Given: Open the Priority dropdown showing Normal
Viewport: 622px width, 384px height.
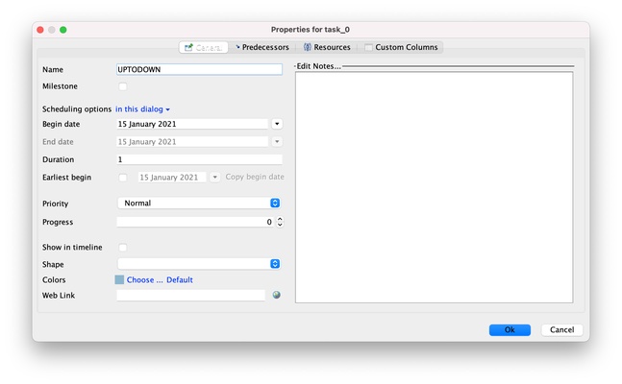Looking at the screenshot, I should pos(199,203).
